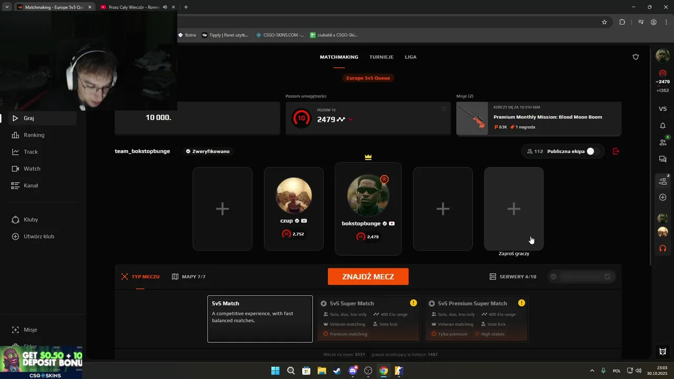Click the CSGO-Skins deposit bonus ad
Image resolution: width=674 pixels, height=379 pixels.
[x=41, y=362]
